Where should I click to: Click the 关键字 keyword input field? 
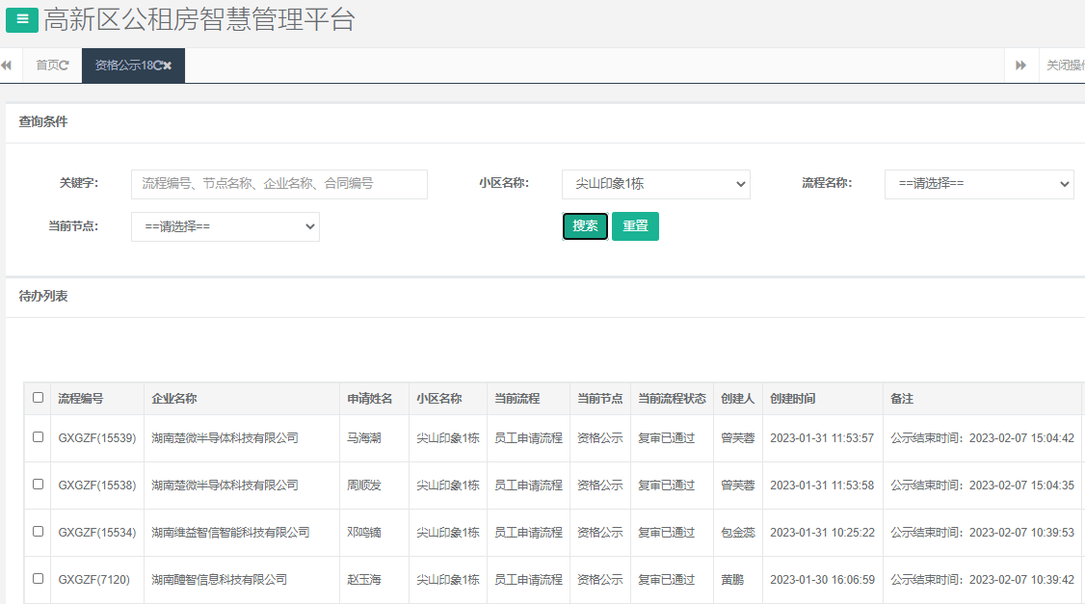278,184
